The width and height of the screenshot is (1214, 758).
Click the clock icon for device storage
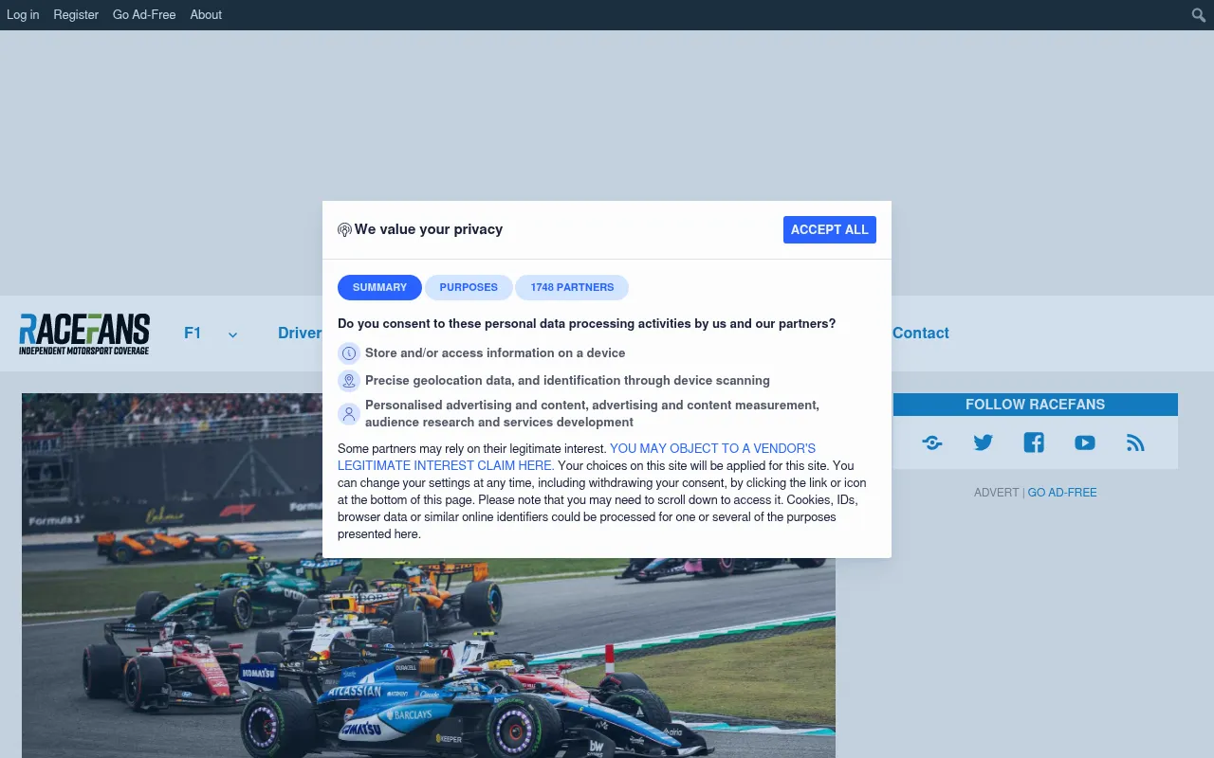[x=349, y=353]
